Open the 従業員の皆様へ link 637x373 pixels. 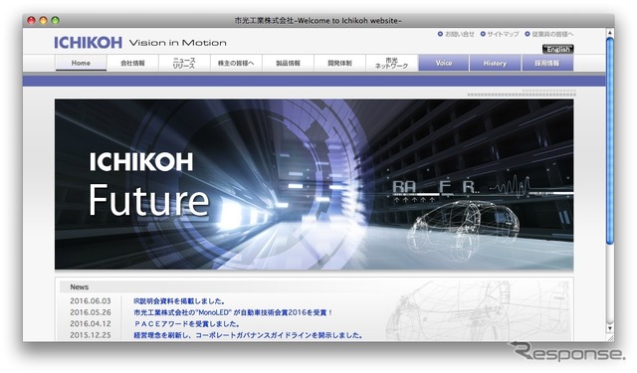[x=548, y=34]
